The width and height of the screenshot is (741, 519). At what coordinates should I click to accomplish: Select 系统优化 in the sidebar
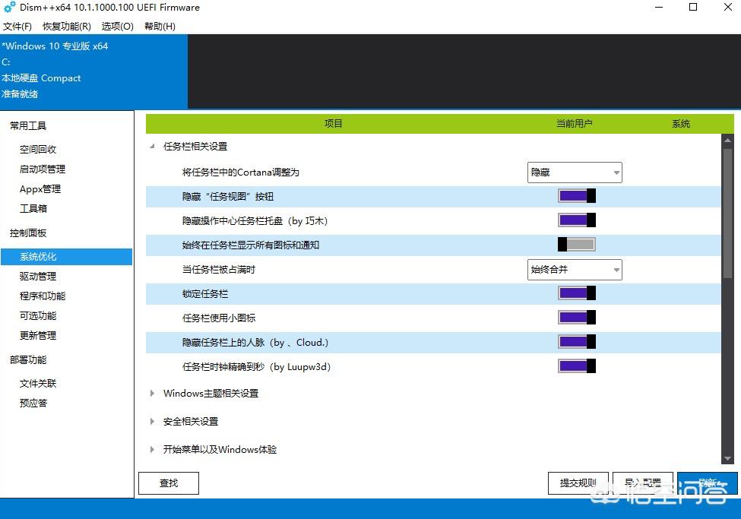[67, 257]
